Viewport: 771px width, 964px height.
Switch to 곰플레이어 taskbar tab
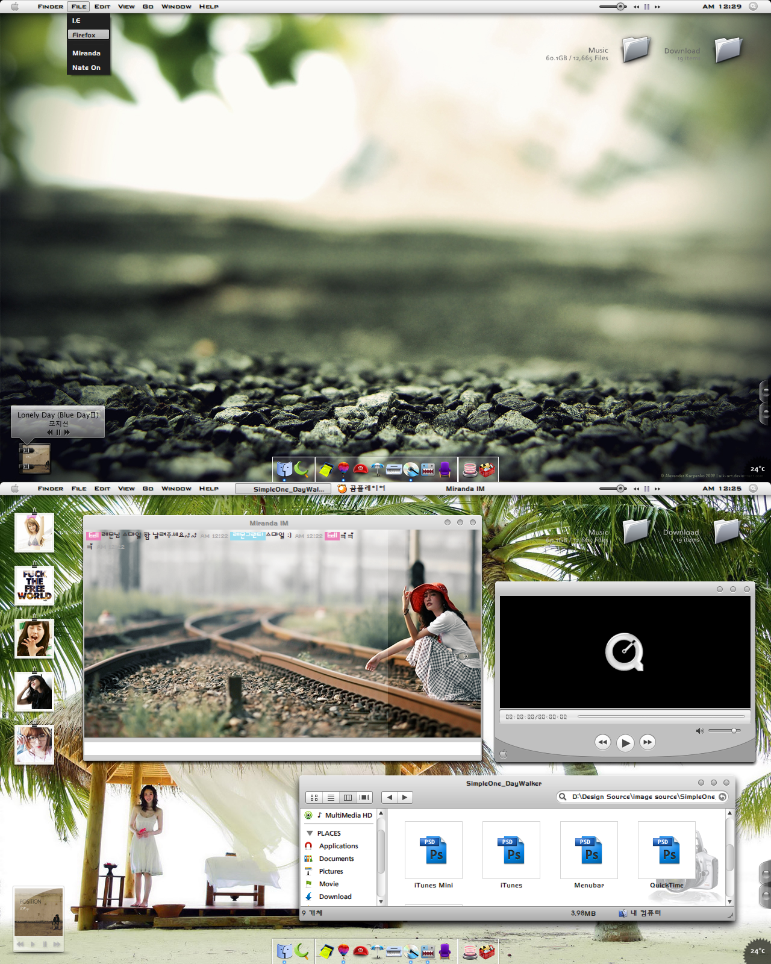[x=361, y=489]
